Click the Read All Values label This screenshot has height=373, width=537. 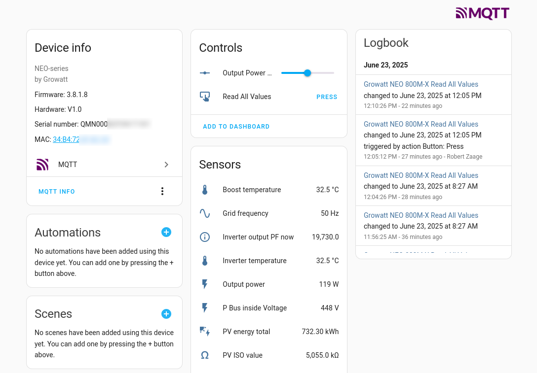pos(247,97)
